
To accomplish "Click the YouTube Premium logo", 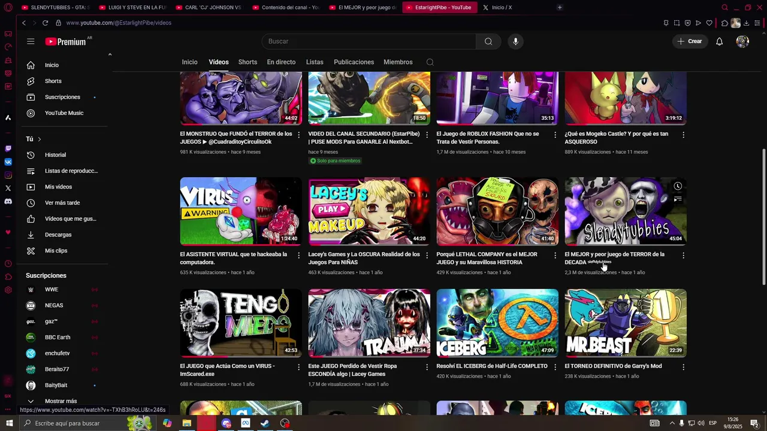I will (65, 41).
